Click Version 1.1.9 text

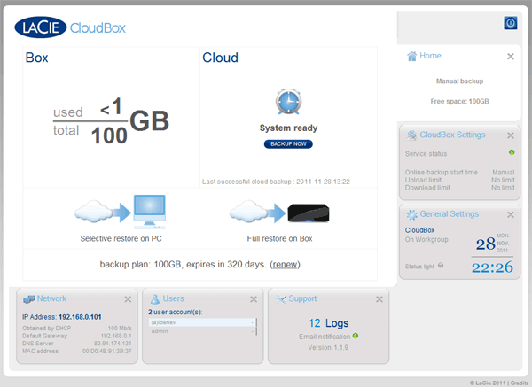click(328, 347)
